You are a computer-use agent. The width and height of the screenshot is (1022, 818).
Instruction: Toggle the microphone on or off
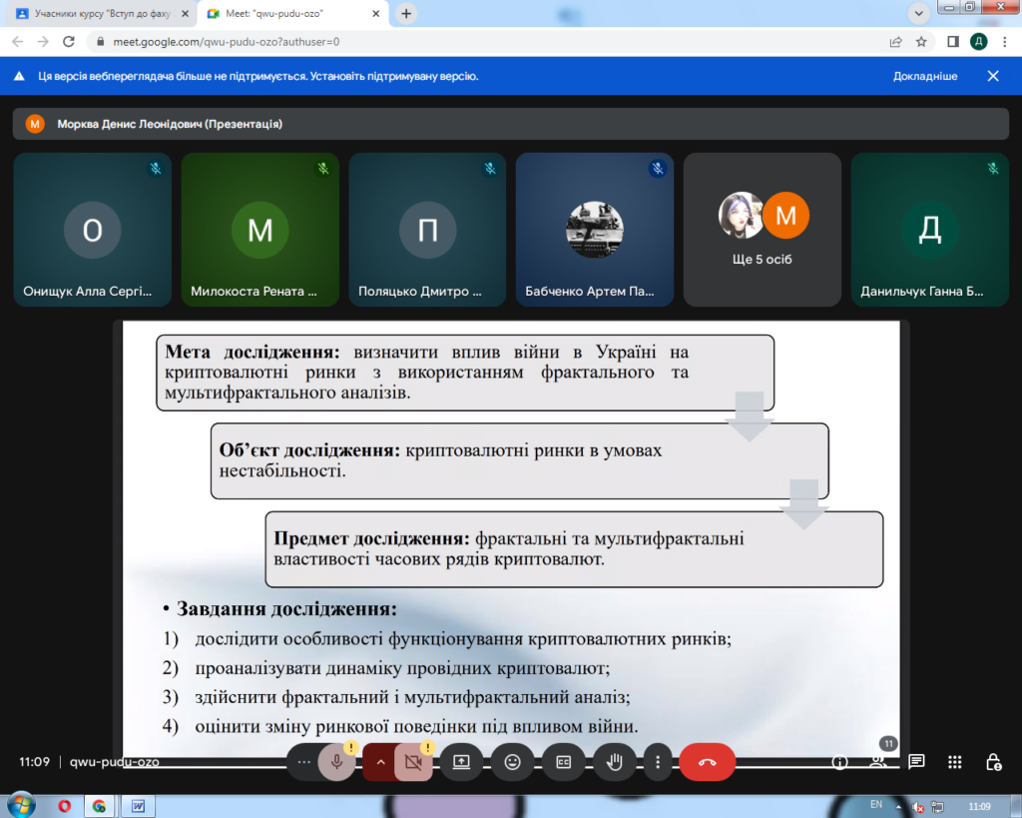point(337,762)
